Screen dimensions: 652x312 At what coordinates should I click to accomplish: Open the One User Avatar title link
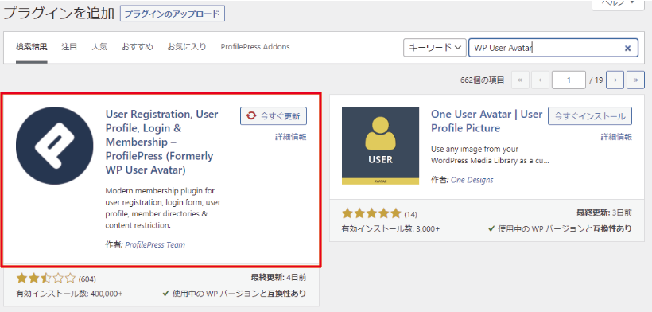click(x=487, y=121)
